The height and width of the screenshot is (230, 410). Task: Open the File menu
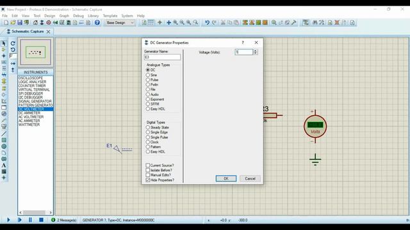coord(4,15)
